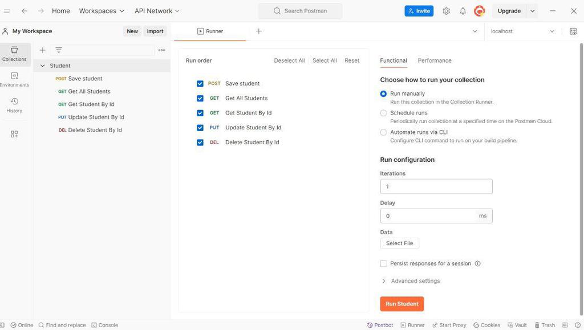The height and width of the screenshot is (330, 584).
Task: Open the localhost environment dropdown
Action: [522, 31]
